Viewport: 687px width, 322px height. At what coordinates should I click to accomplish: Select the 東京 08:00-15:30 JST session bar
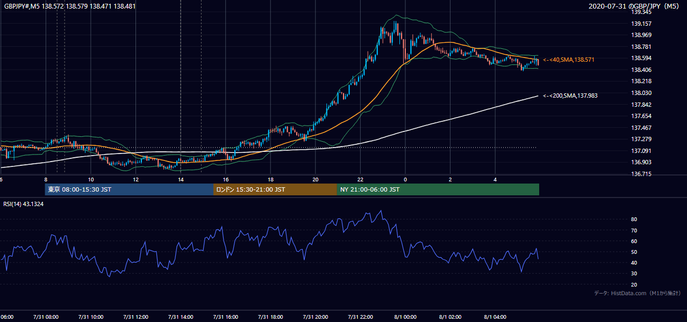pos(129,189)
